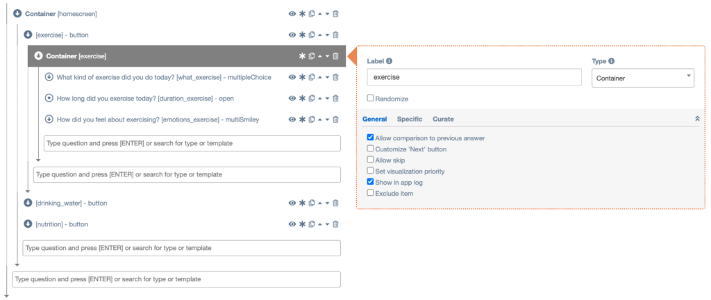Click the info icon beside Type

click(x=611, y=61)
